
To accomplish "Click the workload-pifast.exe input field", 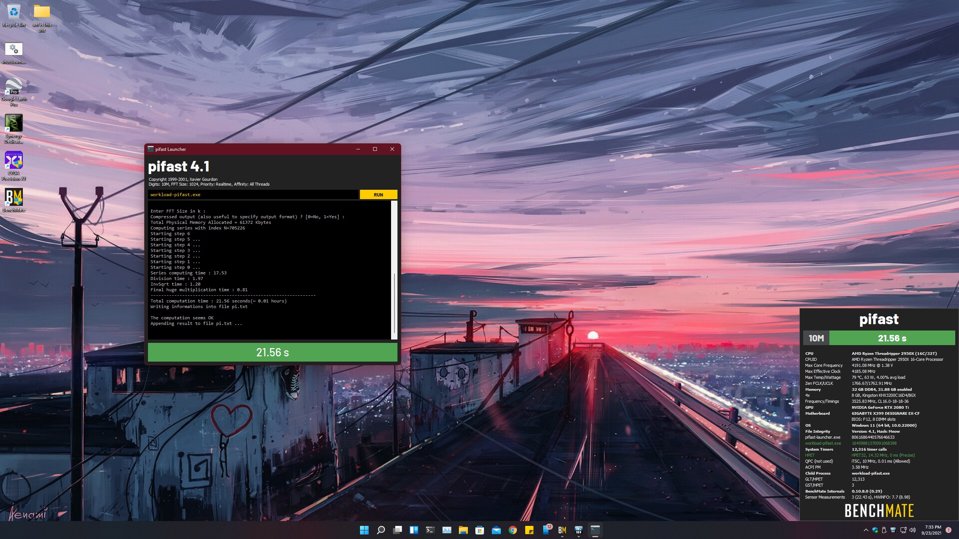I will click(253, 195).
